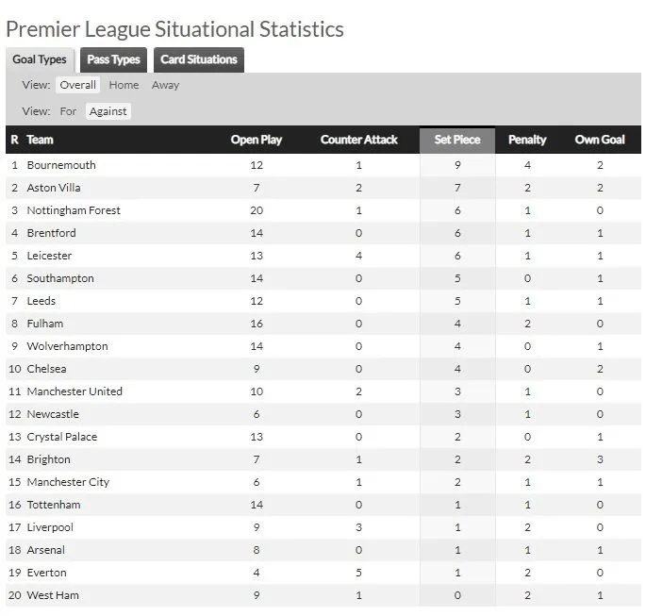Select the For view filter
646x616 pixels.
(x=68, y=111)
